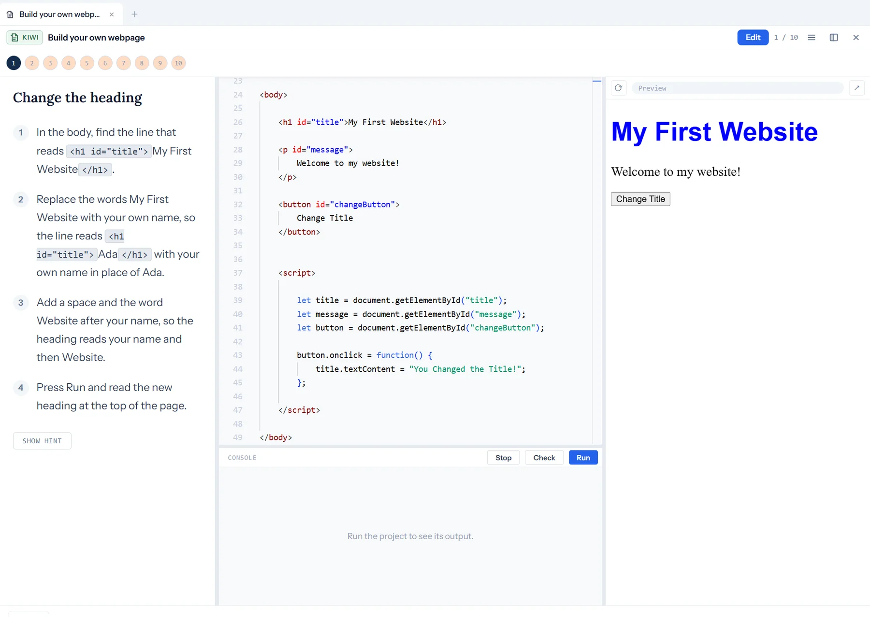This screenshot has width=870, height=617.
Task: Click the document icon on the browser tab
Action: point(10,14)
